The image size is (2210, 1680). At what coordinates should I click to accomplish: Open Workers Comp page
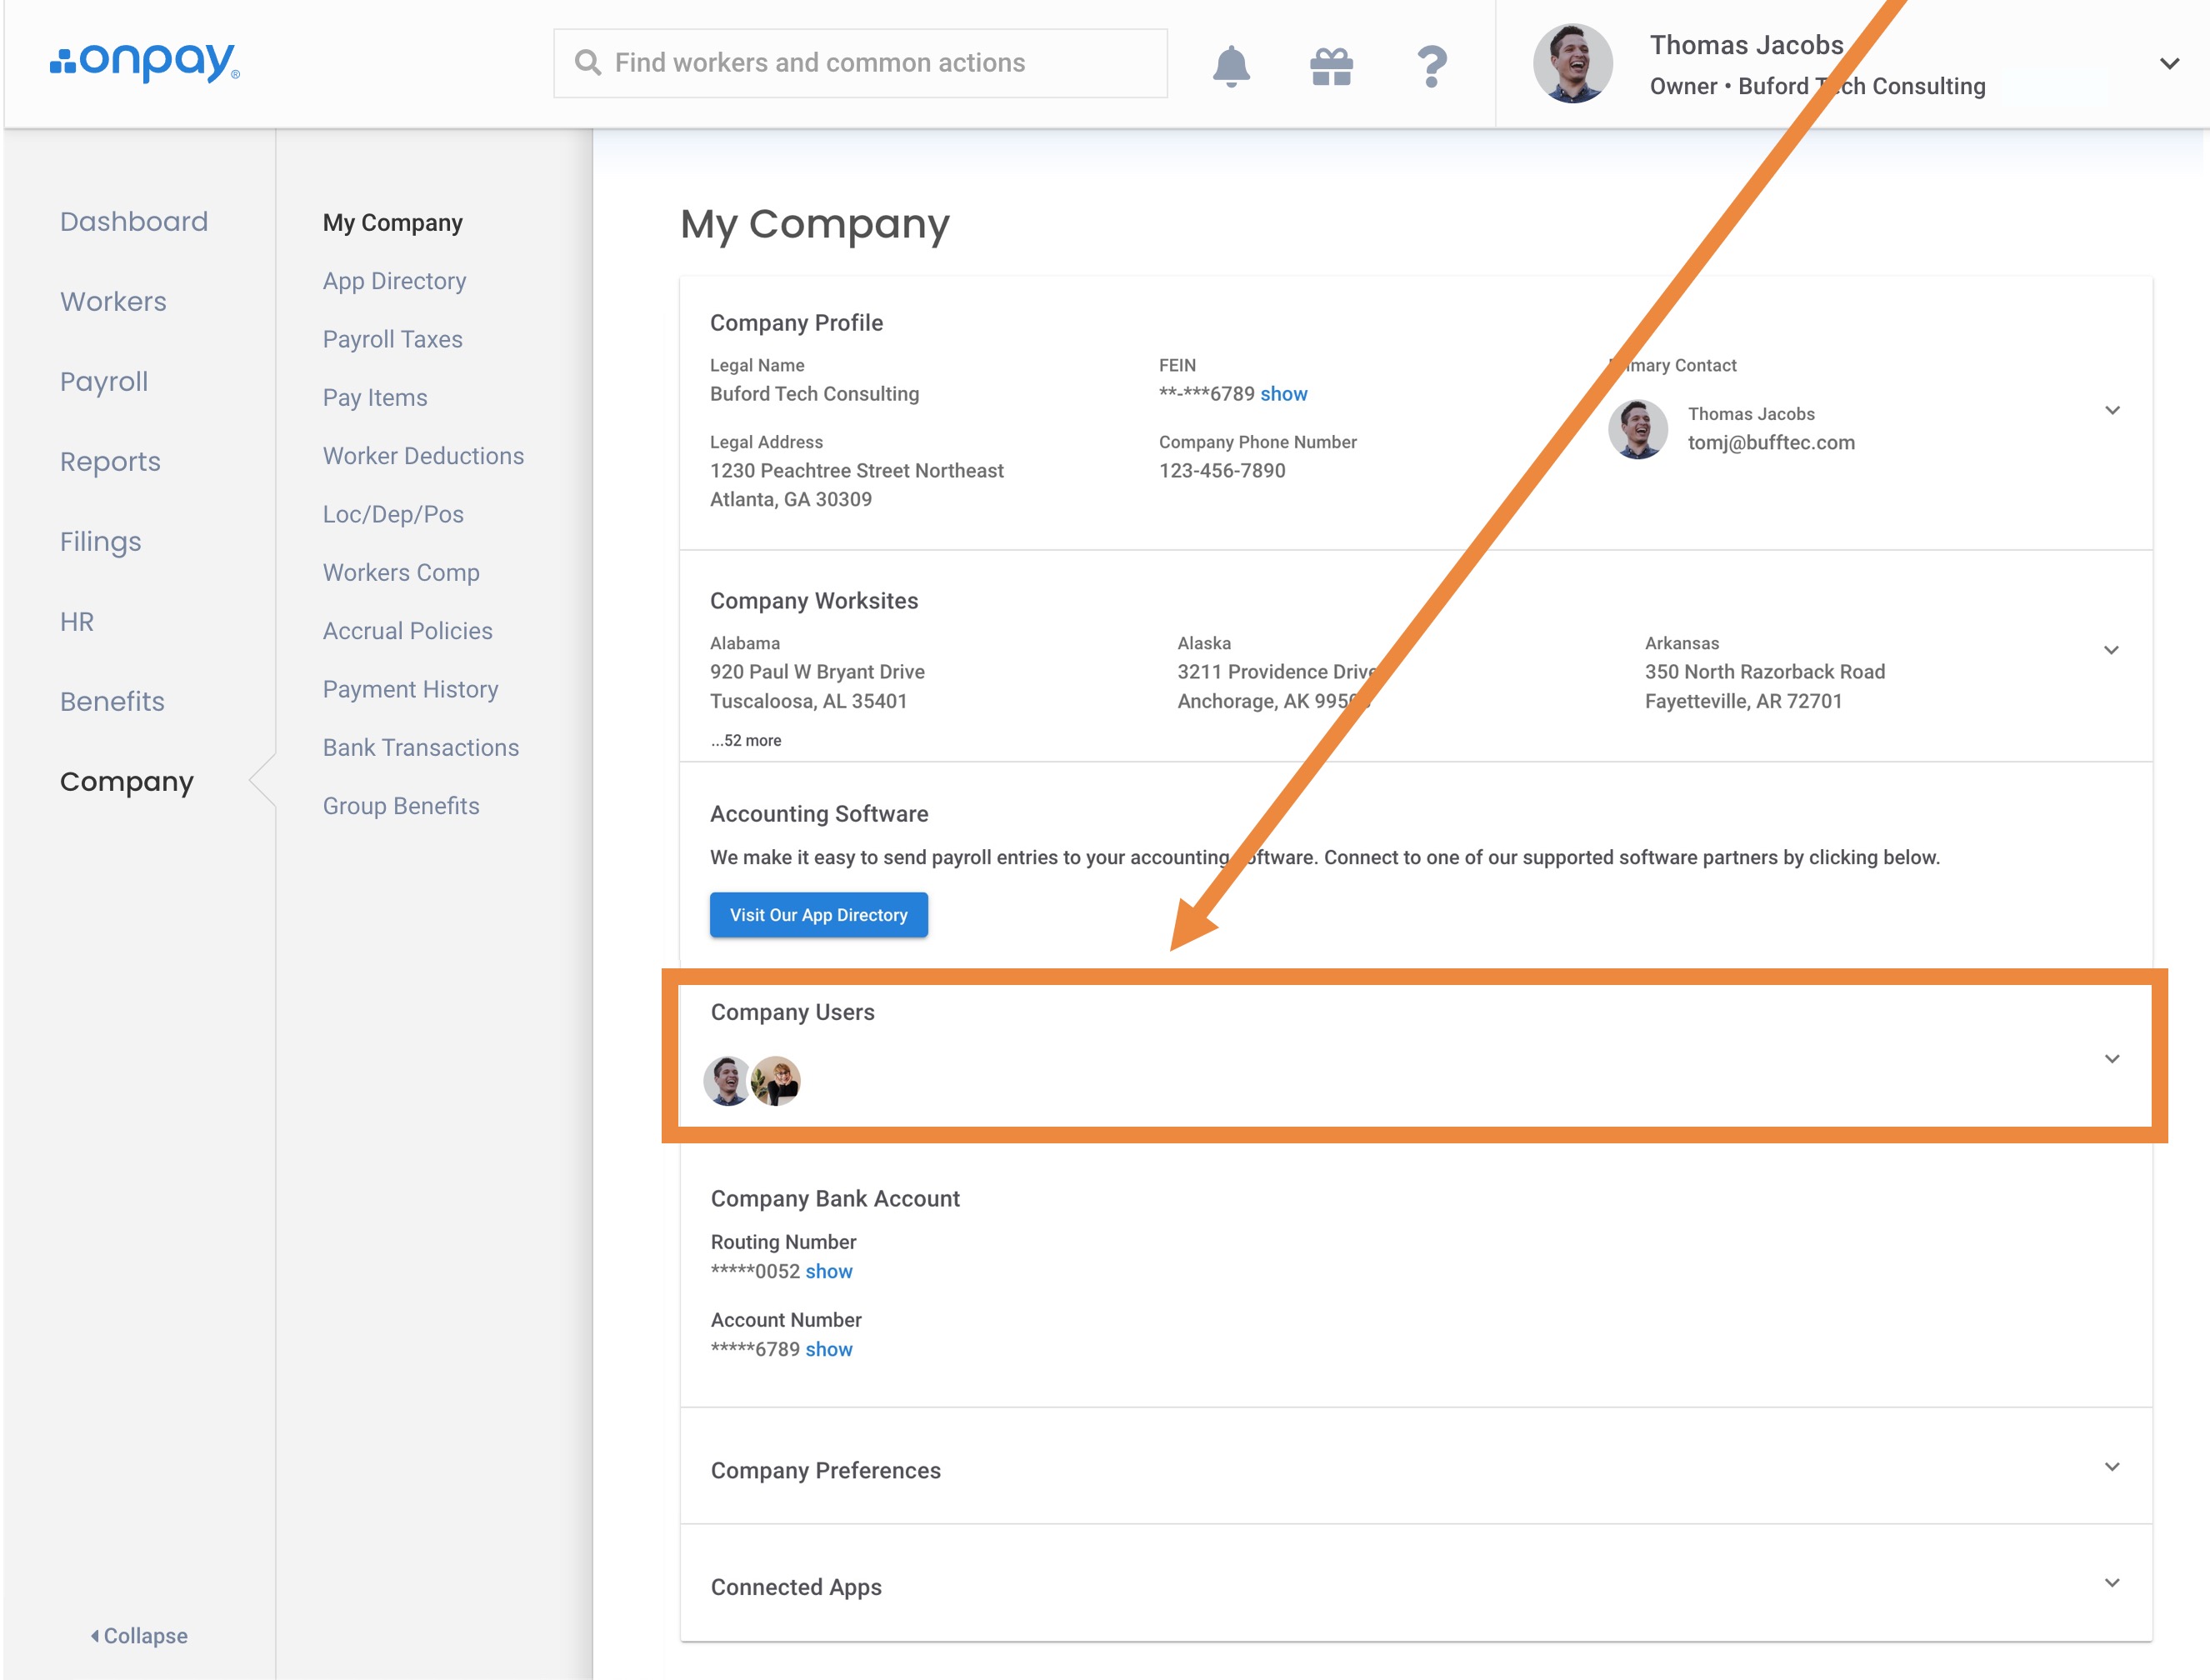click(x=401, y=572)
